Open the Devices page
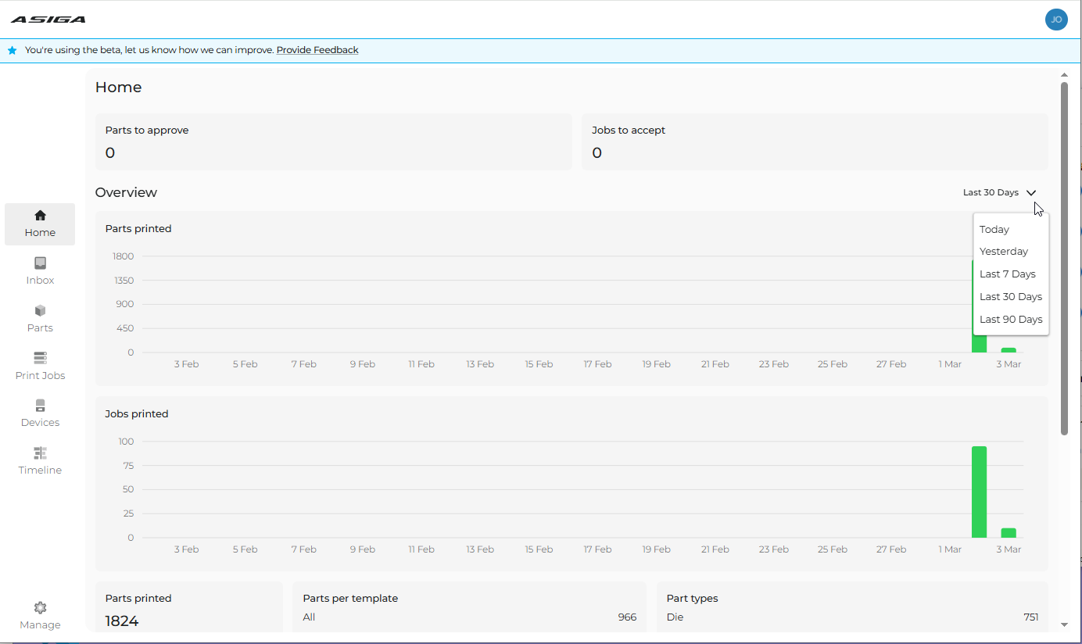1082x644 pixels. click(40, 413)
